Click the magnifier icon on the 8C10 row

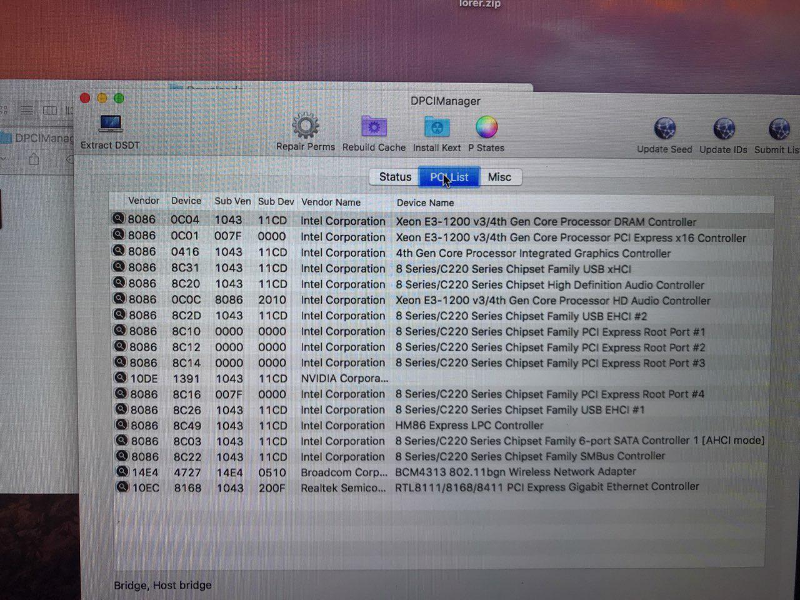[x=119, y=330]
